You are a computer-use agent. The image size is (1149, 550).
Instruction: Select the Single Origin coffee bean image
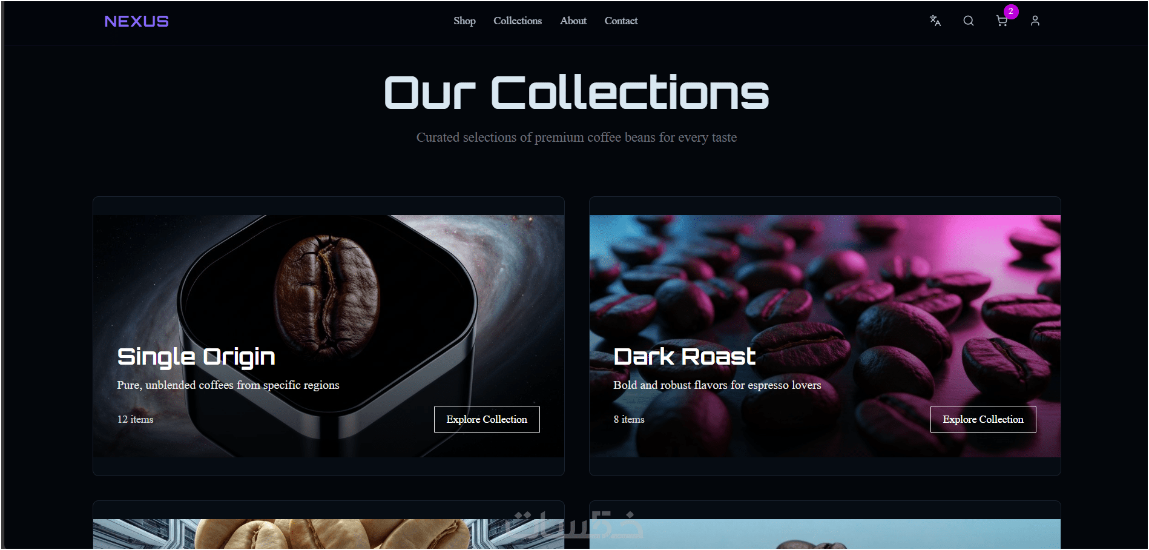point(329,336)
